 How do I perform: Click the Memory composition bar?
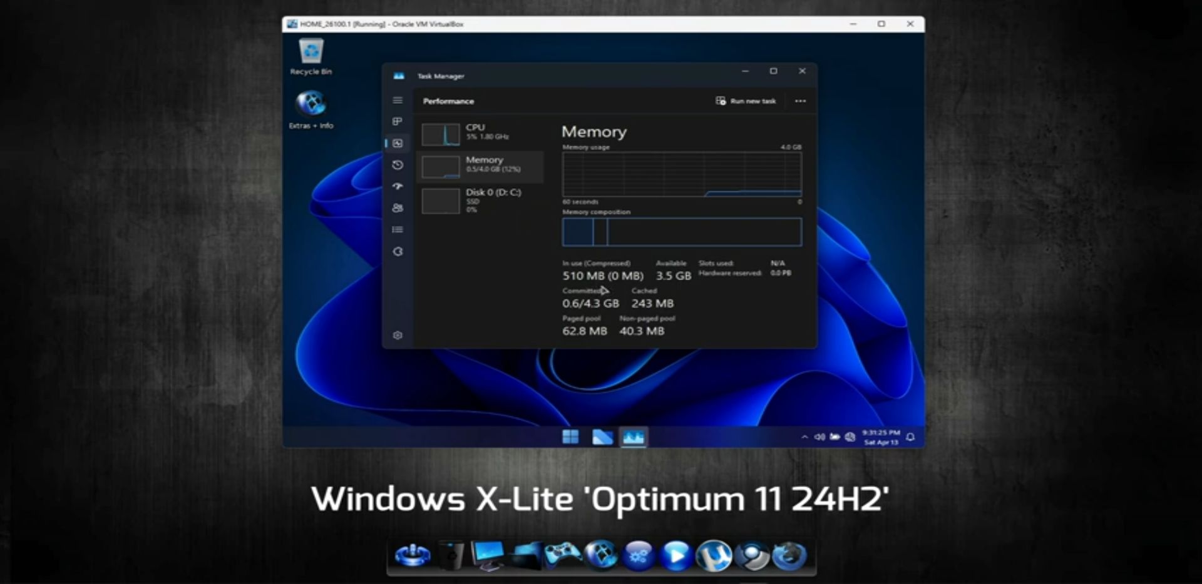[682, 232]
